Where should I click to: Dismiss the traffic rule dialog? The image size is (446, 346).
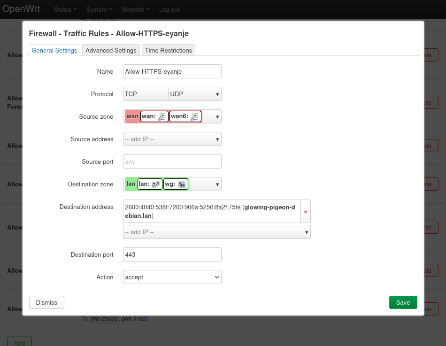pos(46,302)
